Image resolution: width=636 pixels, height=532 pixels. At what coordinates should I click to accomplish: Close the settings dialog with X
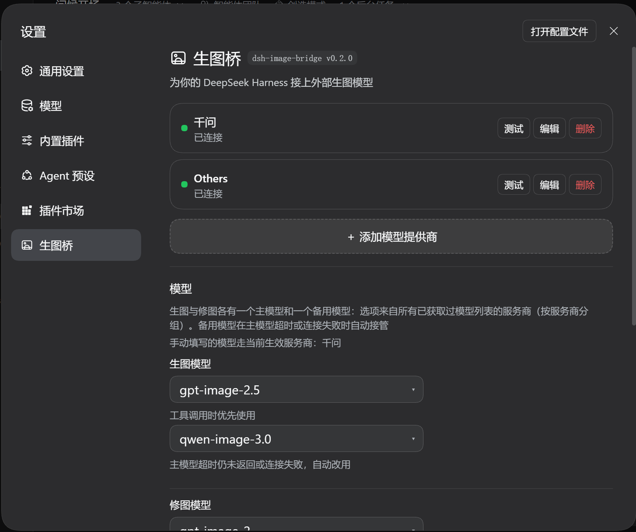(x=614, y=31)
